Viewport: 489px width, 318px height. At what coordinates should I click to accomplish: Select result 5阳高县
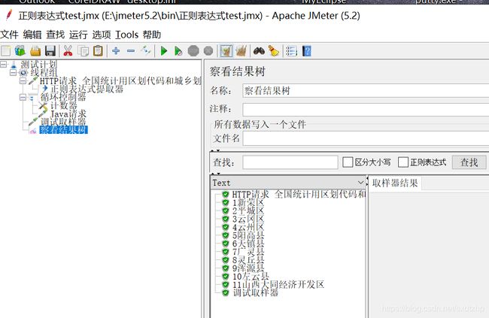[248, 235]
